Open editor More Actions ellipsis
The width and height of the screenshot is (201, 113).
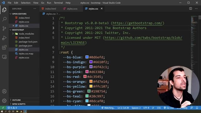point(196,8)
